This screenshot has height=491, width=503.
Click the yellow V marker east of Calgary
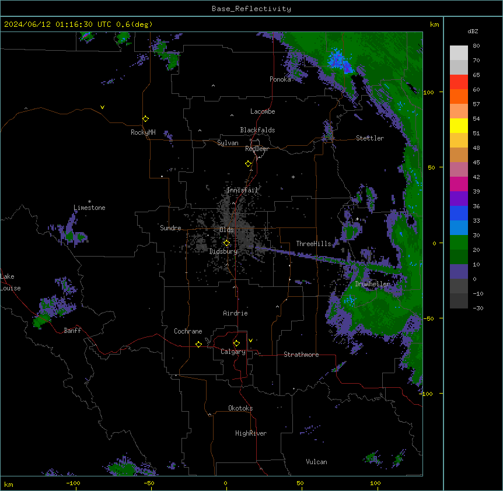[x=250, y=341]
